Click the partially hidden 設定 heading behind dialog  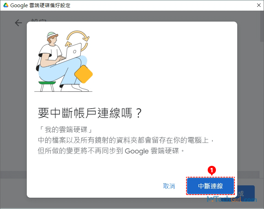[x=39, y=20]
